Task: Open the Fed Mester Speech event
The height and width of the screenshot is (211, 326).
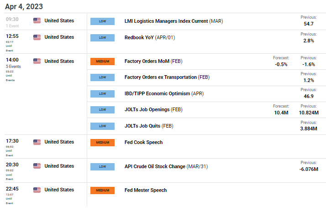Action: (146, 190)
